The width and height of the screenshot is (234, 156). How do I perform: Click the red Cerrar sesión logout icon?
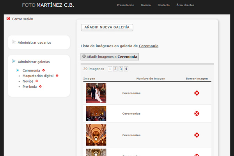point(8,18)
